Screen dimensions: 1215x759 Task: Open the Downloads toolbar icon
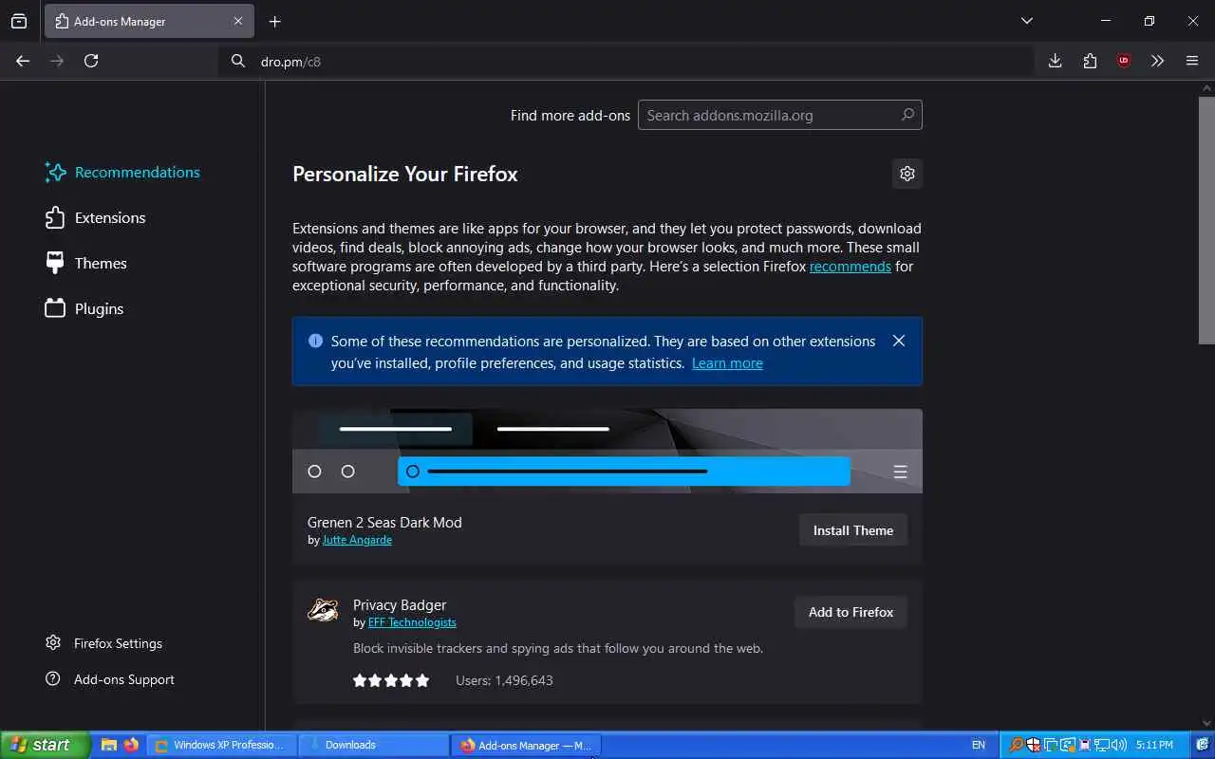point(1056,61)
